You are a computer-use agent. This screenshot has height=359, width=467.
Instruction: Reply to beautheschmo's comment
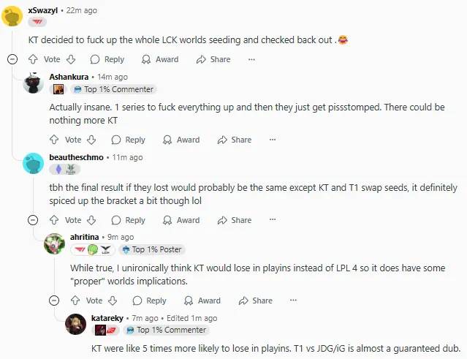tap(129, 220)
